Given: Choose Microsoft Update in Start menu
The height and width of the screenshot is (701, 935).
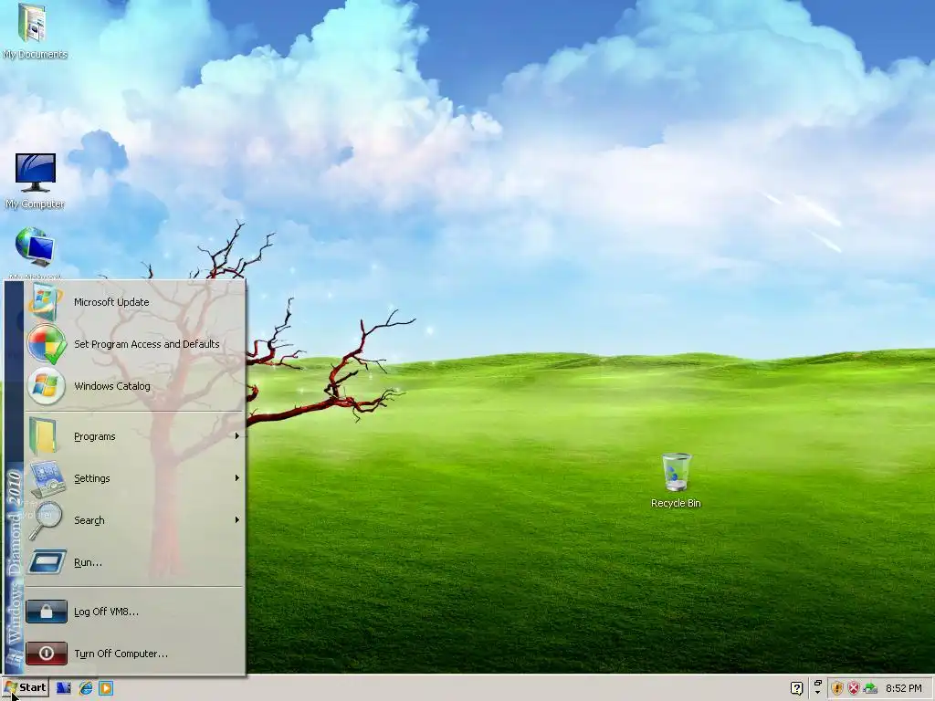Looking at the screenshot, I should coord(134,302).
